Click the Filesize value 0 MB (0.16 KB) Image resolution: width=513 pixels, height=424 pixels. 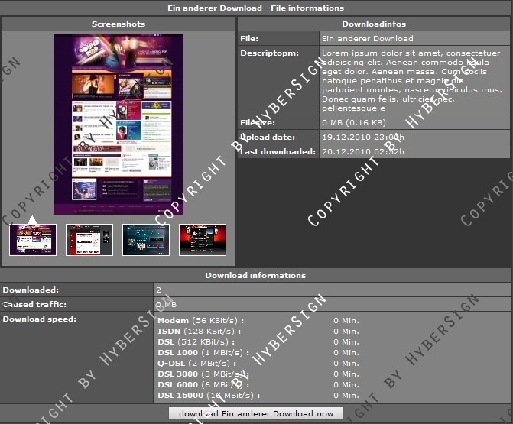point(354,122)
